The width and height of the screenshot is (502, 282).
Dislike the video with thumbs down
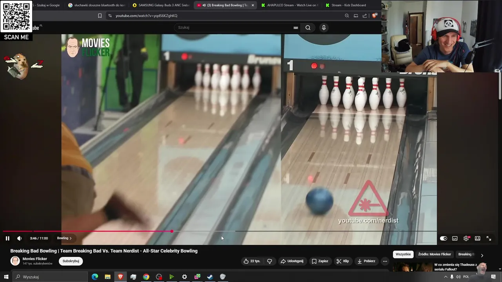[269, 261]
